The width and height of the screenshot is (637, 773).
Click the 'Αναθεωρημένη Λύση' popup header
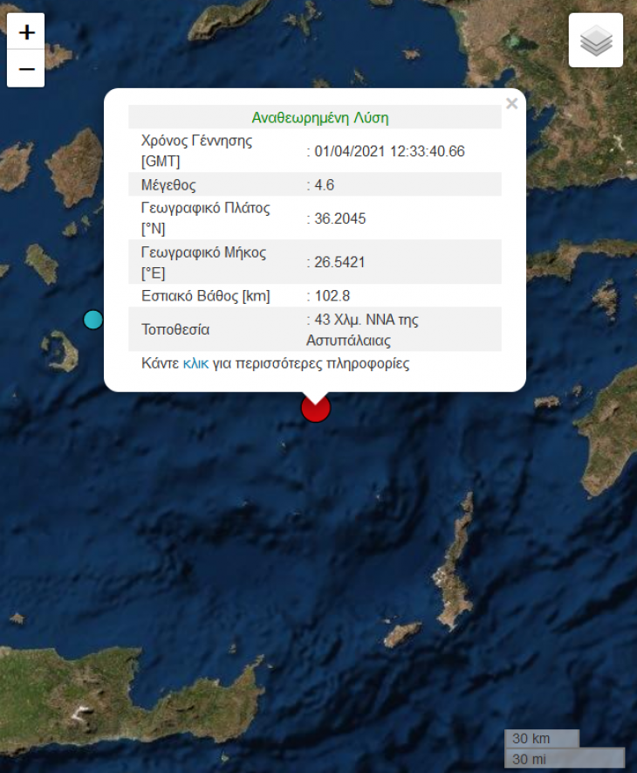[319, 118]
